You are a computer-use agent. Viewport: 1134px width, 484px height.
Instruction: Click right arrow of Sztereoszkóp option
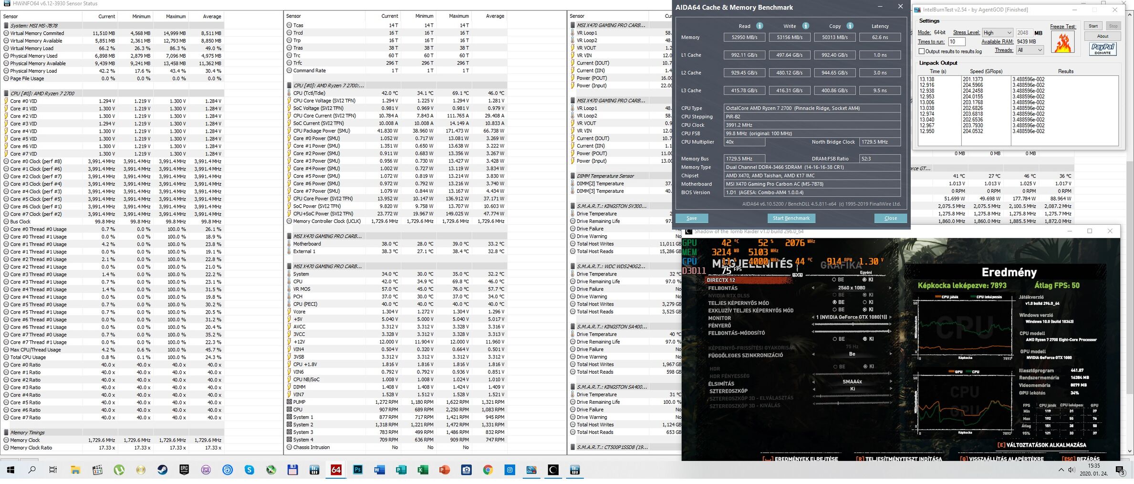click(890, 389)
